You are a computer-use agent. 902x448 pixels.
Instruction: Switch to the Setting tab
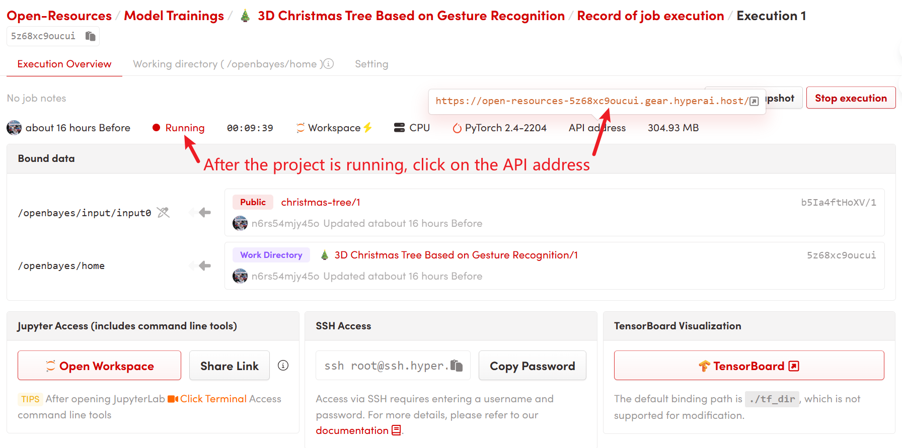pyautogui.click(x=371, y=64)
